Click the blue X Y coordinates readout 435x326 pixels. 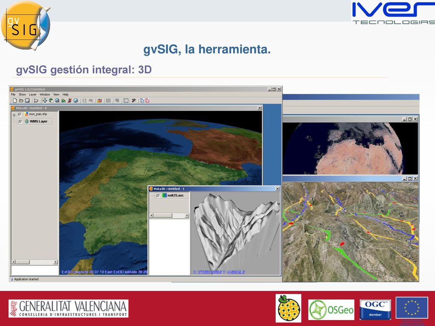pos(219,272)
